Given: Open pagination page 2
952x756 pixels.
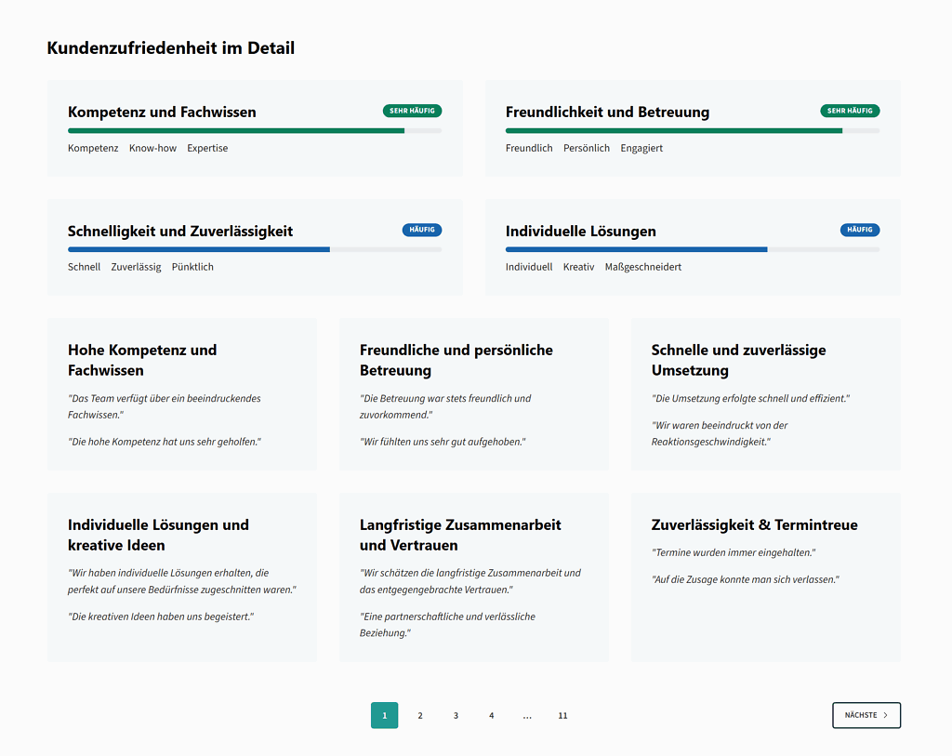Looking at the screenshot, I should pos(420,715).
